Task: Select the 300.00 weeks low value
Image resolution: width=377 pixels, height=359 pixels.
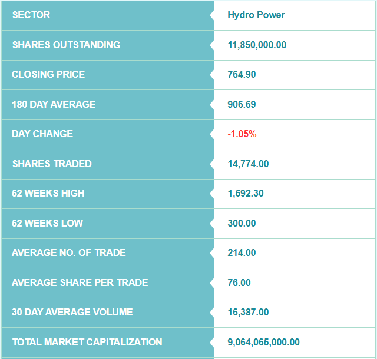Action: click(x=242, y=223)
